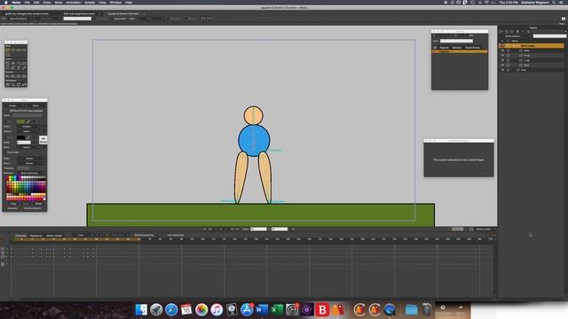
Task: Click the current frame number field
Action: pyautogui.click(x=259, y=229)
